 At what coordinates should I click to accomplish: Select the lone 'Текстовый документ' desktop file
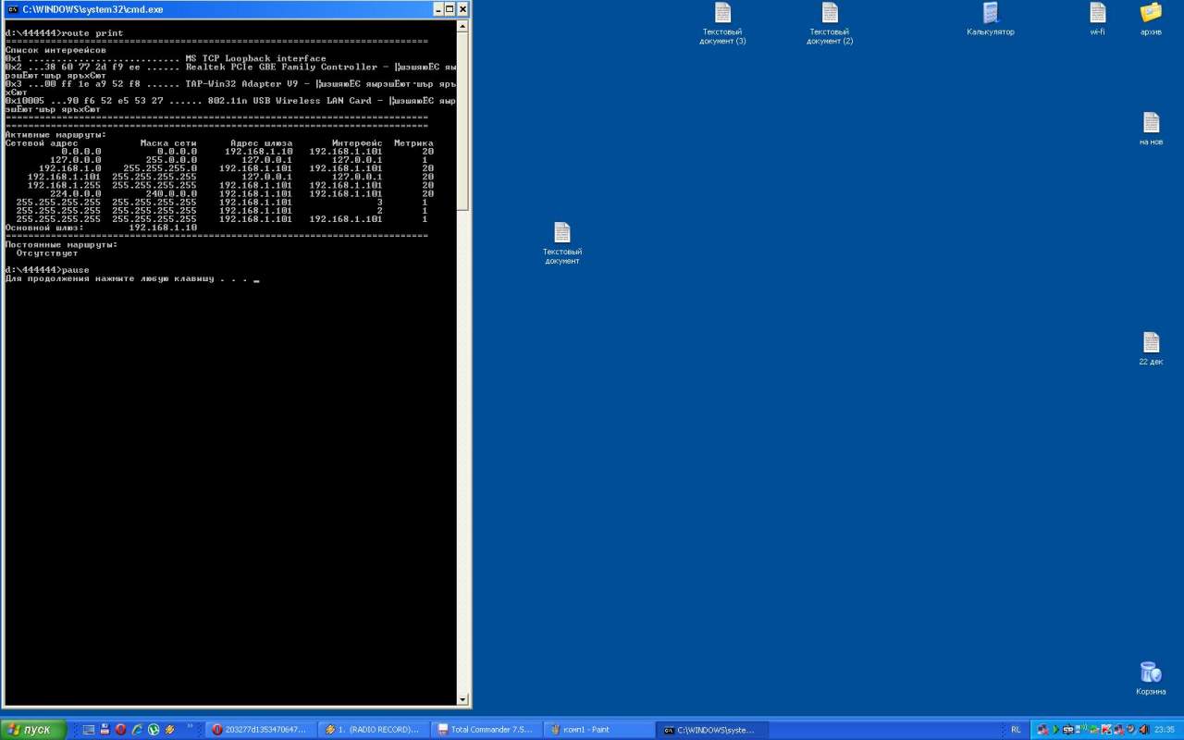(562, 243)
